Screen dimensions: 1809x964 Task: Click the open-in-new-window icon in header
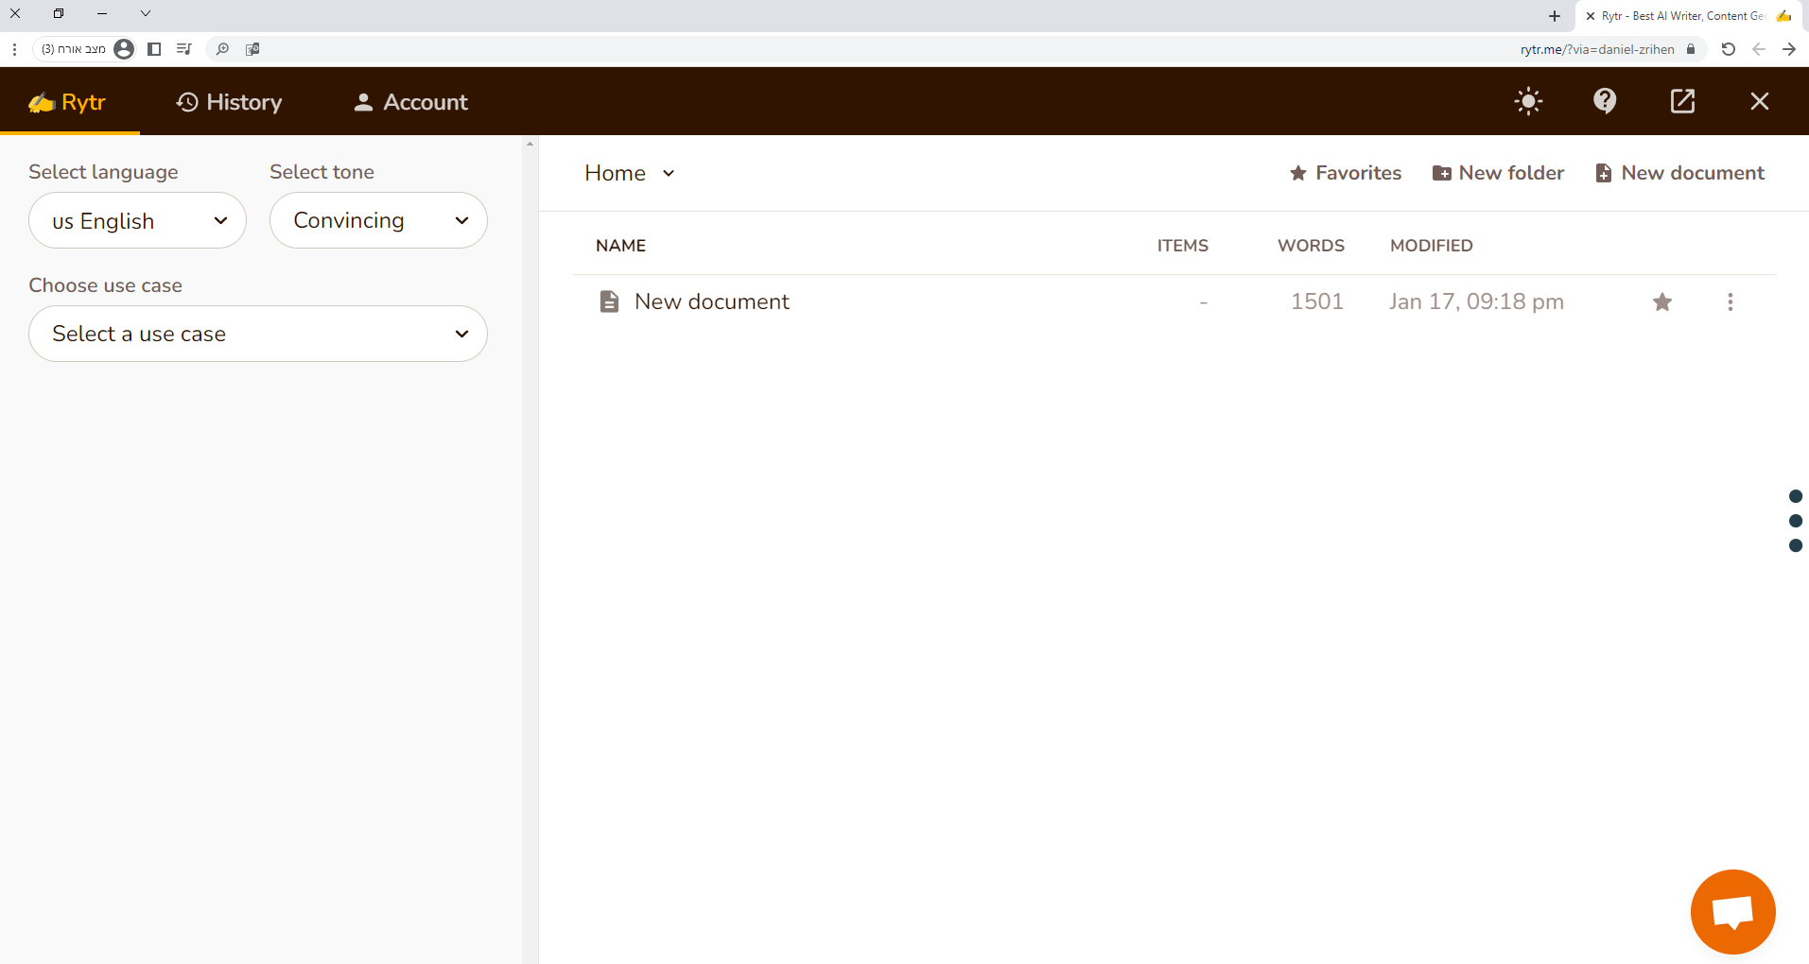(1682, 101)
